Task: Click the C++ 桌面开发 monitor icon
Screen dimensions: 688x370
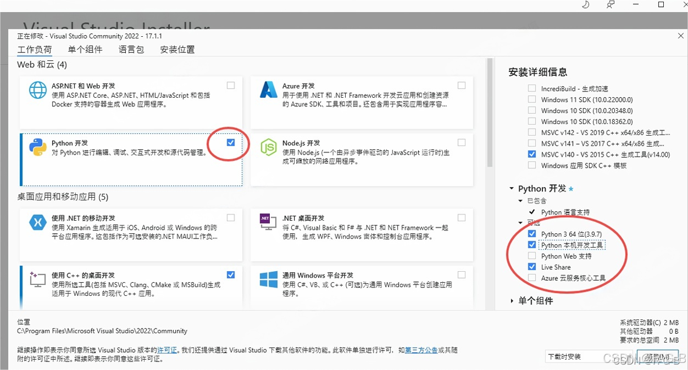Action: (x=37, y=279)
